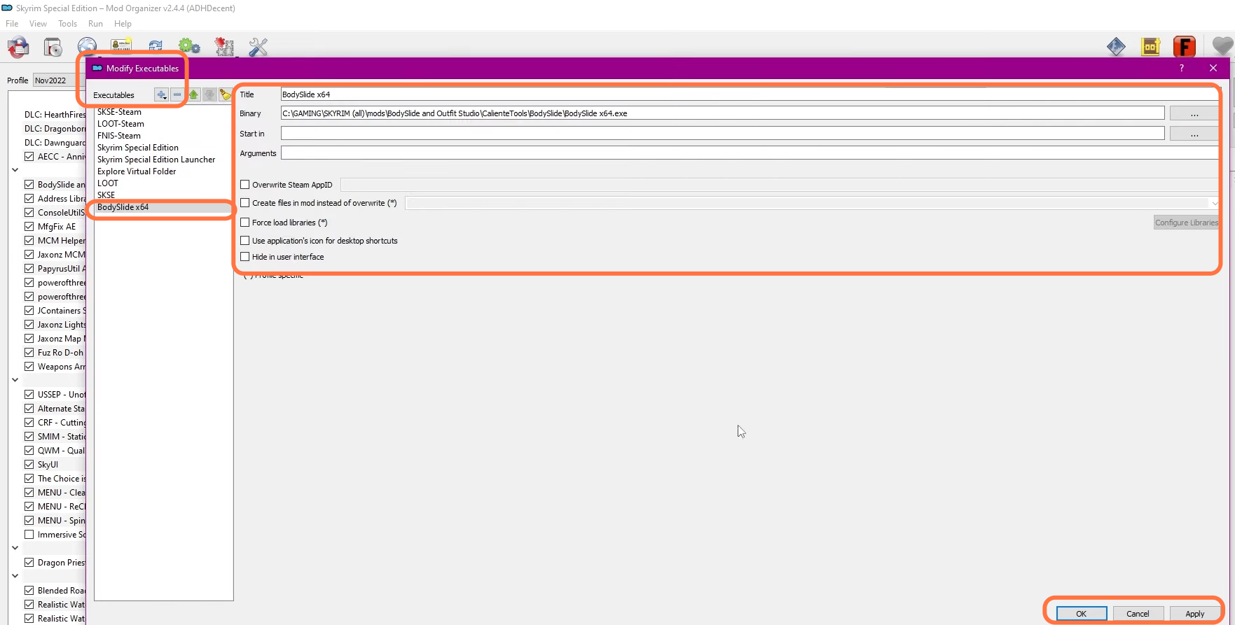Launch the LOOT chest shortcut icon
This screenshot has width=1235, height=625.
1151,47
